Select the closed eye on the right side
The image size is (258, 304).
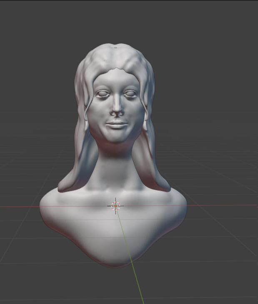click(131, 94)
